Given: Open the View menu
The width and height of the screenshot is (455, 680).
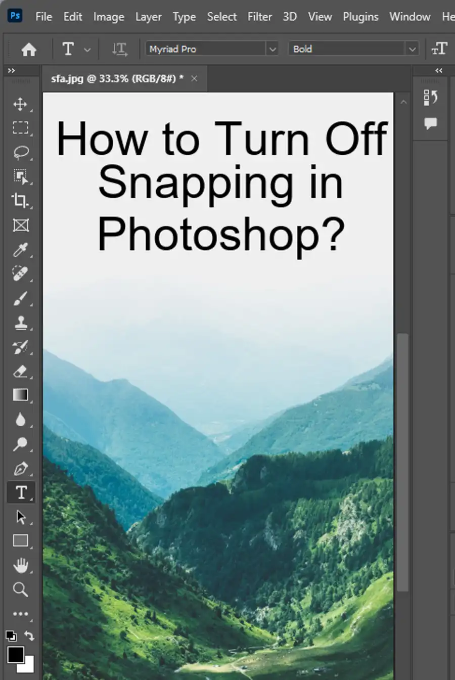Looking at the screenshot, I should pos(320,17).
